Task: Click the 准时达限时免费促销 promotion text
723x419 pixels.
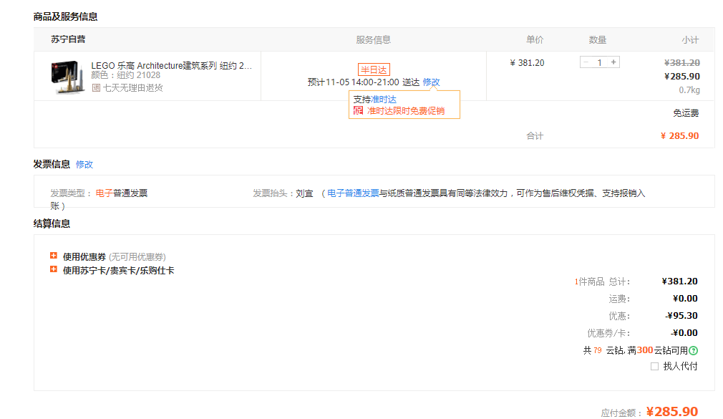Action: coord(406,111)
